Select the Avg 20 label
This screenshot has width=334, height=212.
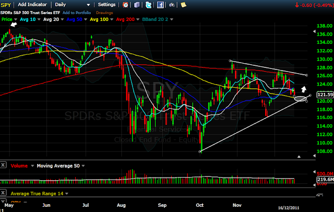click(51, 19)
